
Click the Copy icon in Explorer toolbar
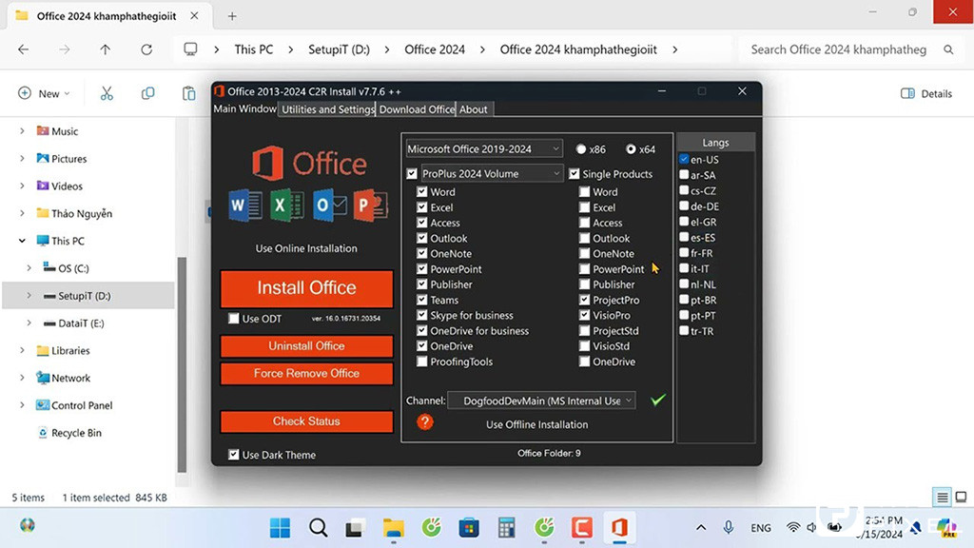(x=147, y=93)
